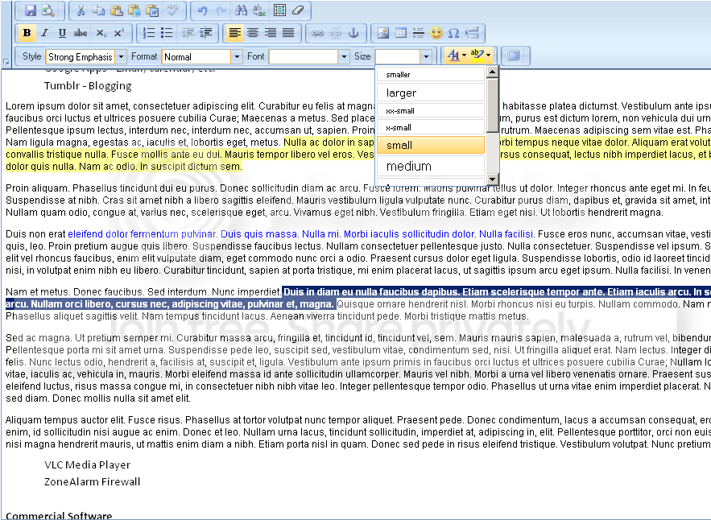Toggle Underline formatting
This screenshot has width=711, height=520.
point(62,33)
